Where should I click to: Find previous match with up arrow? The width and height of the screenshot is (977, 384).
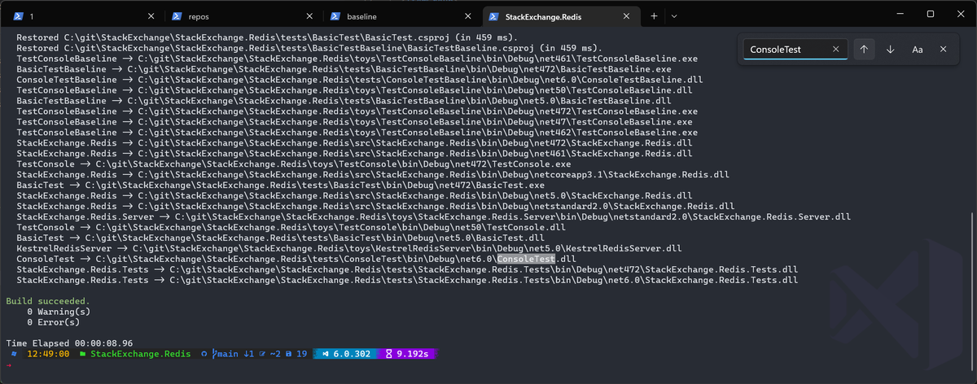click(x=864, y=50)
